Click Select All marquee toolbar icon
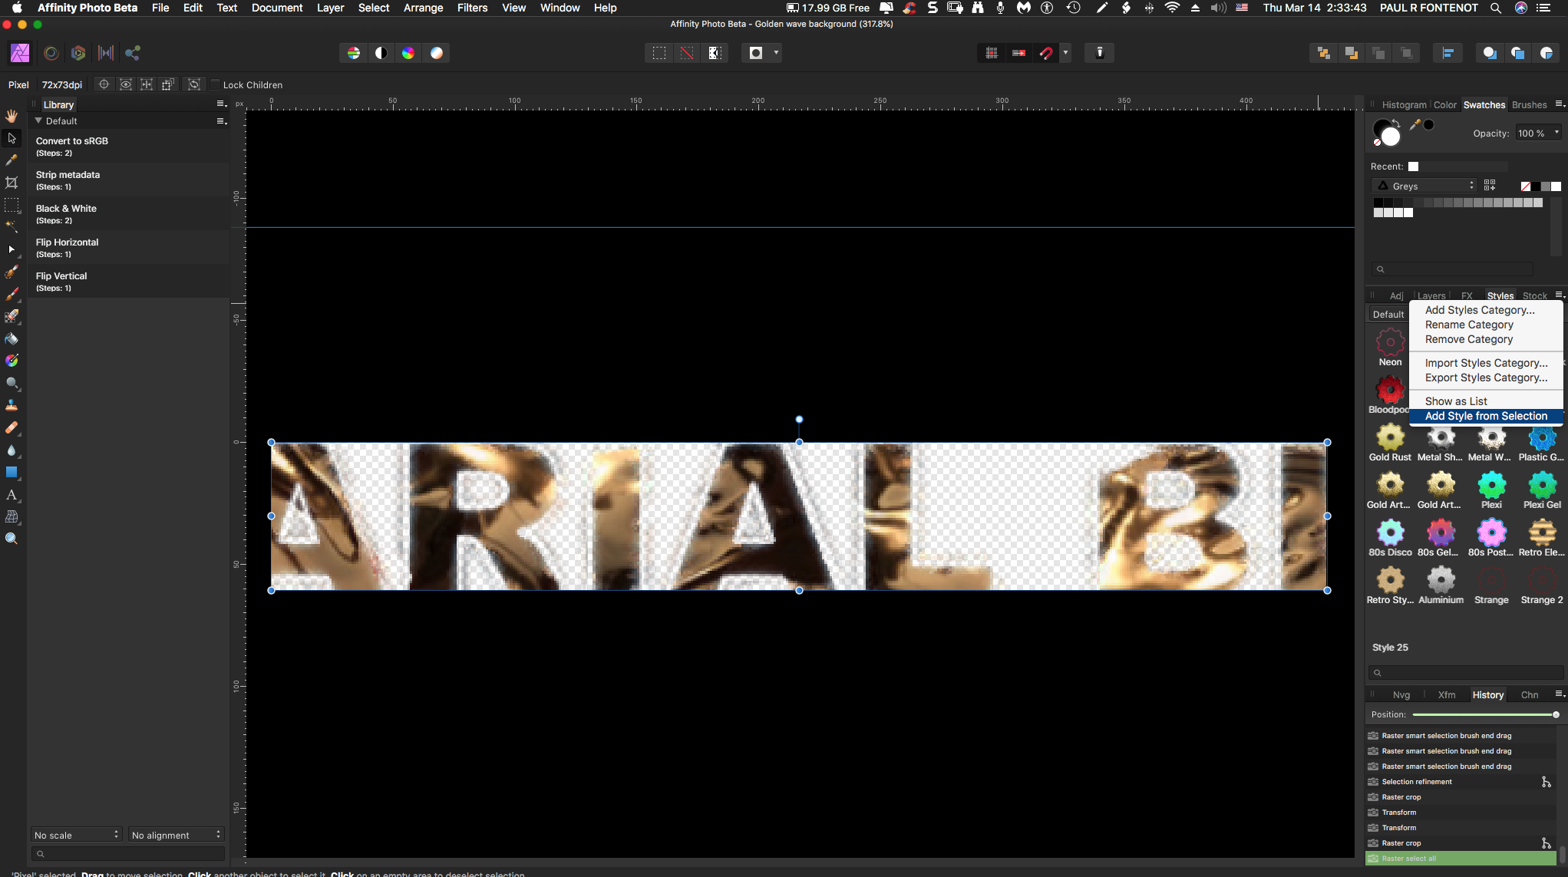 click(659, 53)
